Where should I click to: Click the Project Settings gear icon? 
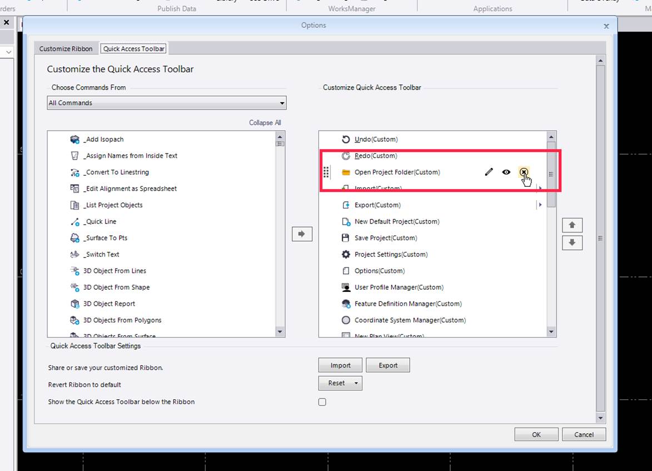(346, 254)
